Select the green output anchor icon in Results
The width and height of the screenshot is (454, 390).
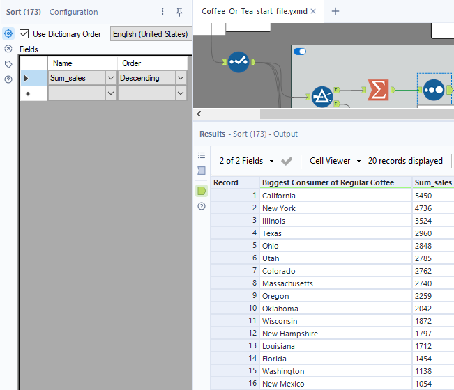(x=202, y=191)
